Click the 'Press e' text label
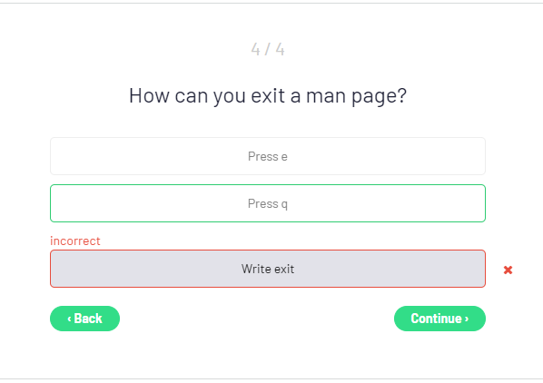Viewport: 543px width, 383px height. click(x=268, y=157)
